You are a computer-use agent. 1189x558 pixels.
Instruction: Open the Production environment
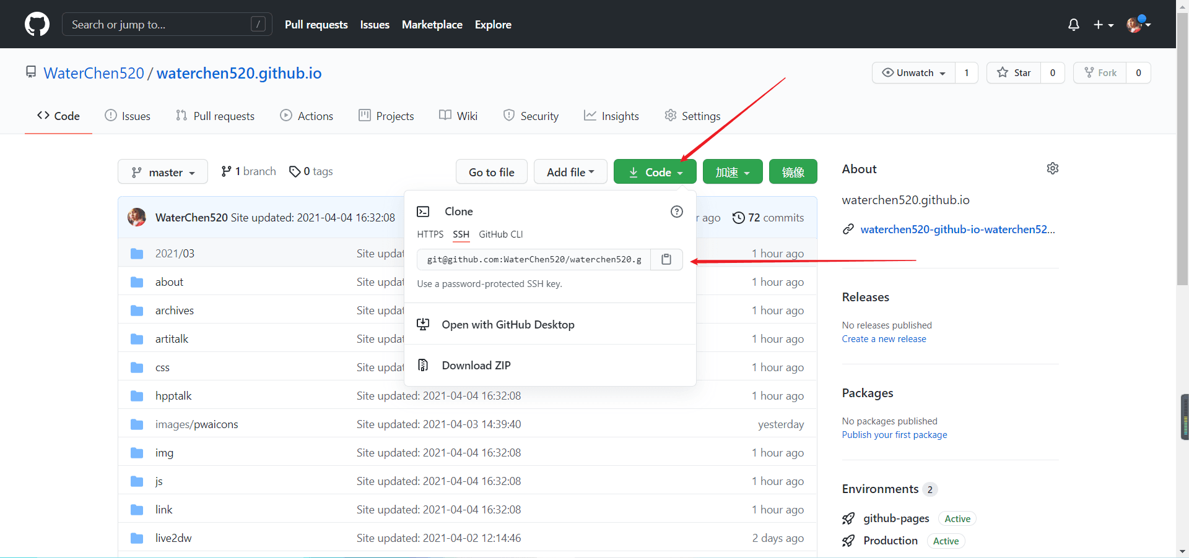click(891, 541)
